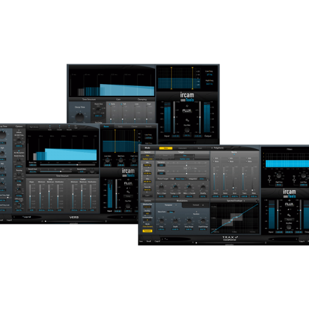Open the Target Man dropdown in Trax
Image resolution: width=309 pixels, height=309 pixels.
(x=185, y=156)
